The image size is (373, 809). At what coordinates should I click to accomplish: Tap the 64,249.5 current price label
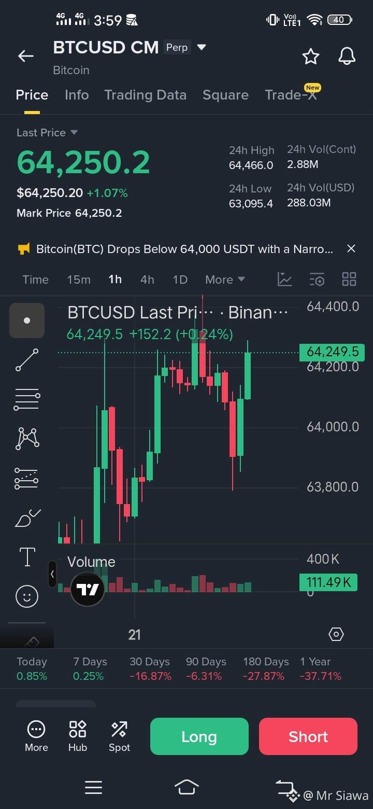tap(332, 352)
